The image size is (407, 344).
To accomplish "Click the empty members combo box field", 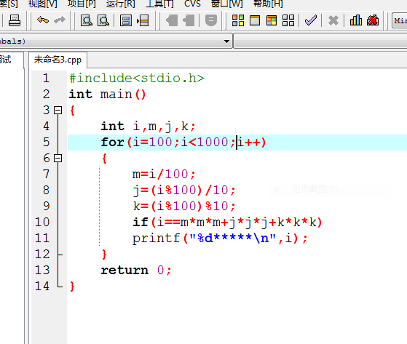I will (x=321, y=41).
